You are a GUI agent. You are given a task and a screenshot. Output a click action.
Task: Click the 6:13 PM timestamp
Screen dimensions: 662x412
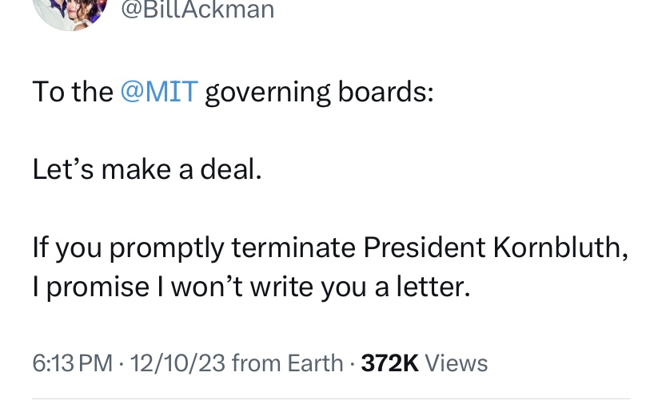click(73, 363)
